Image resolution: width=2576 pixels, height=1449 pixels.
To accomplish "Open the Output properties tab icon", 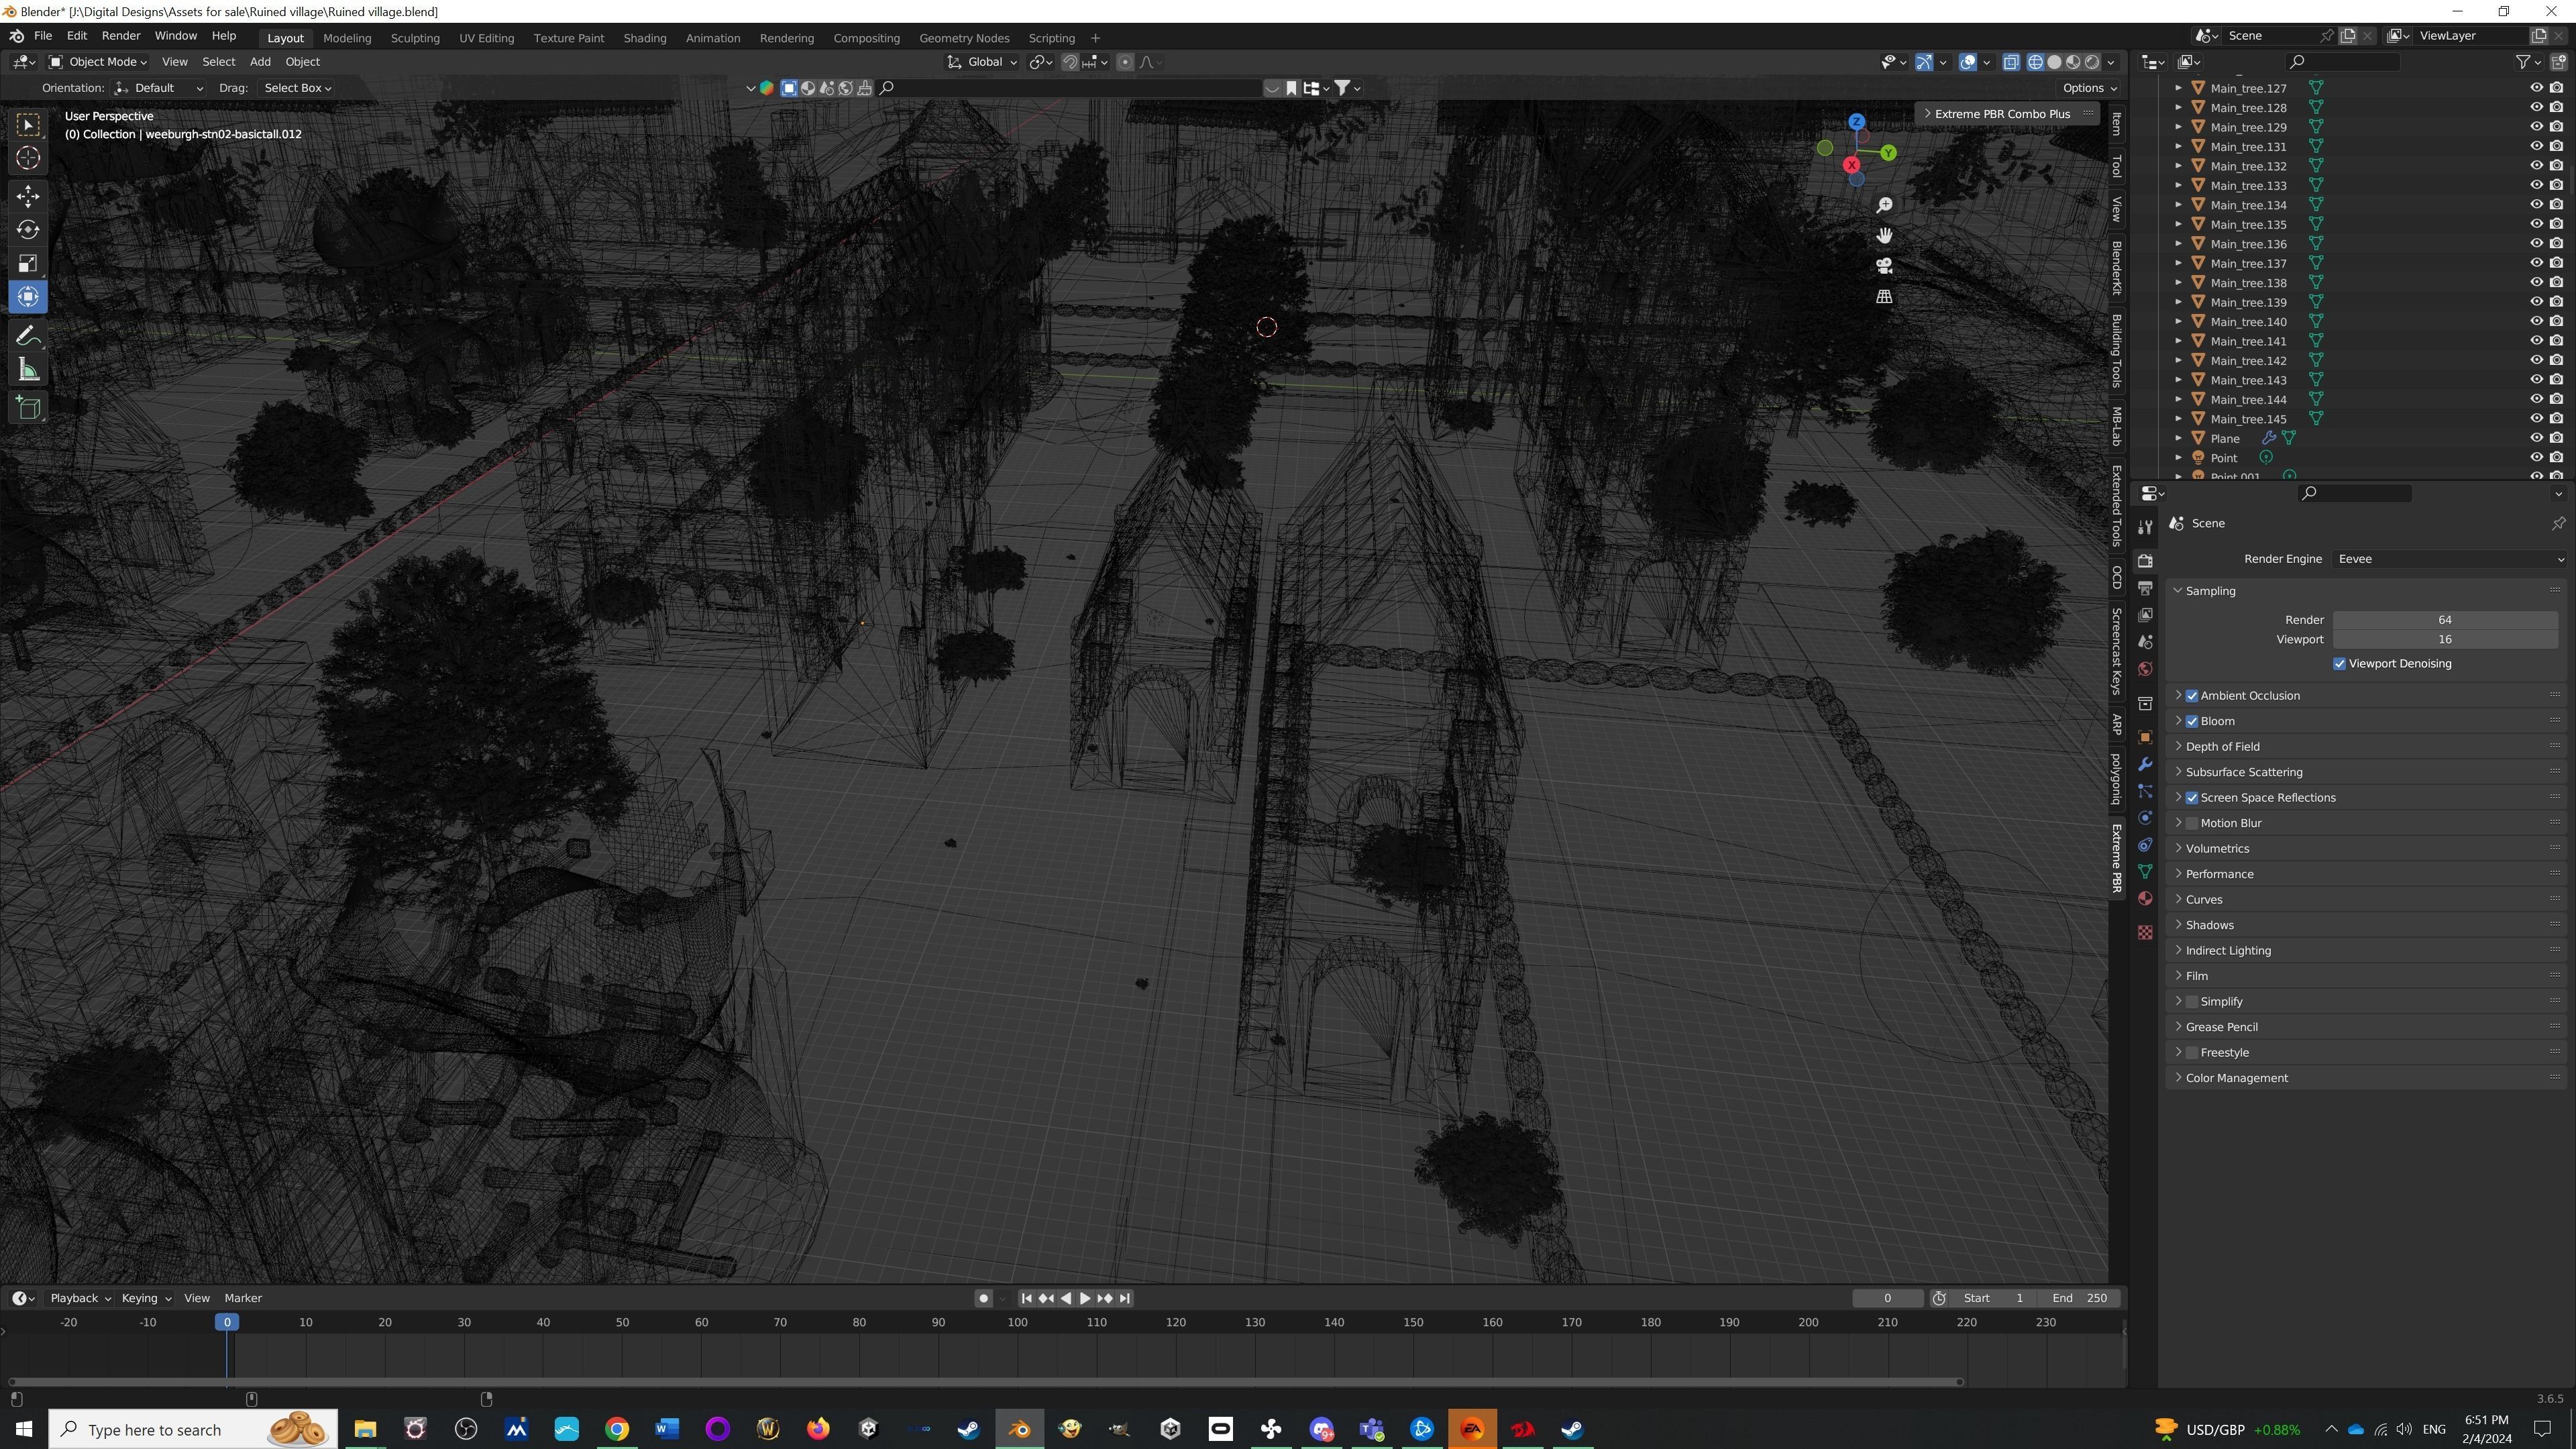I will 2145,588.
